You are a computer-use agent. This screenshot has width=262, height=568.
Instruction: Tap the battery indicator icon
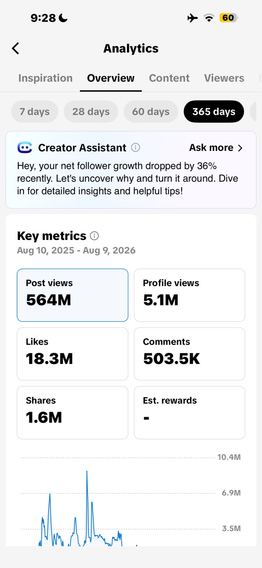[x=229, y=18]
